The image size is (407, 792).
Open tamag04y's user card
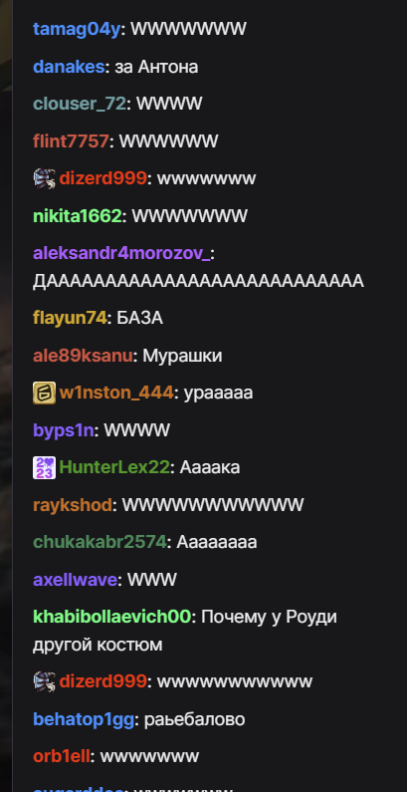pos(77,29)
